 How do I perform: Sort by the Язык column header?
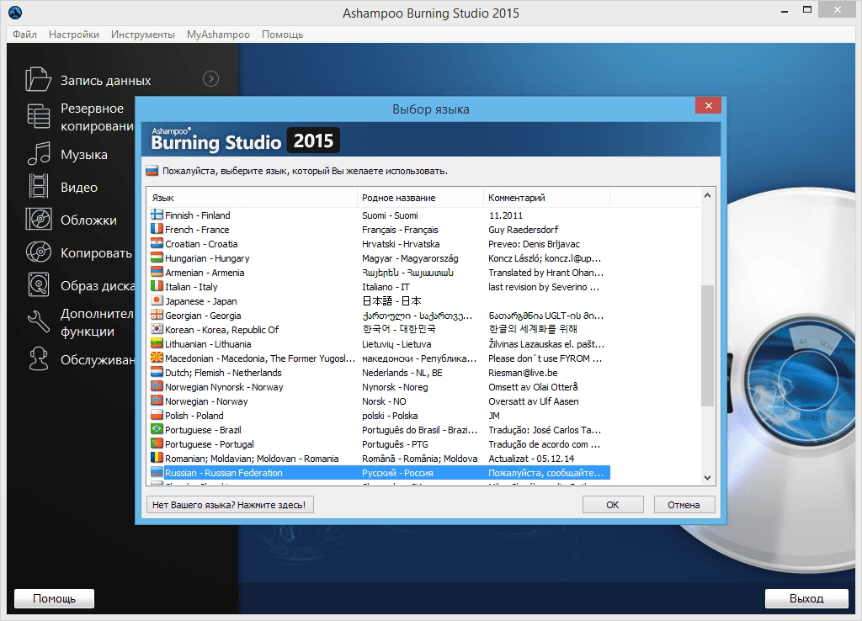pos(252,197)
